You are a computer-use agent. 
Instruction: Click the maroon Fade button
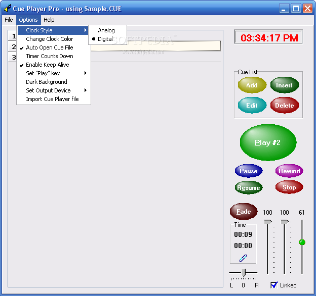pos(244,212)
